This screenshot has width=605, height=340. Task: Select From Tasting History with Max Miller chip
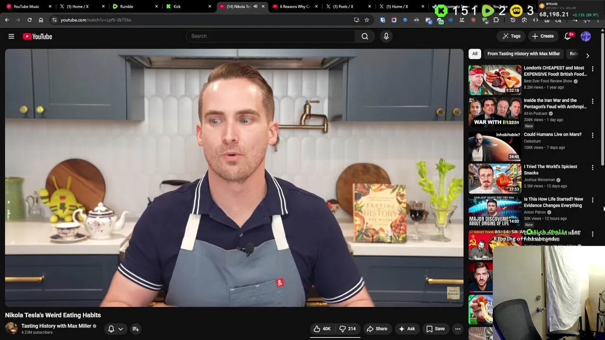click(523, 54)
